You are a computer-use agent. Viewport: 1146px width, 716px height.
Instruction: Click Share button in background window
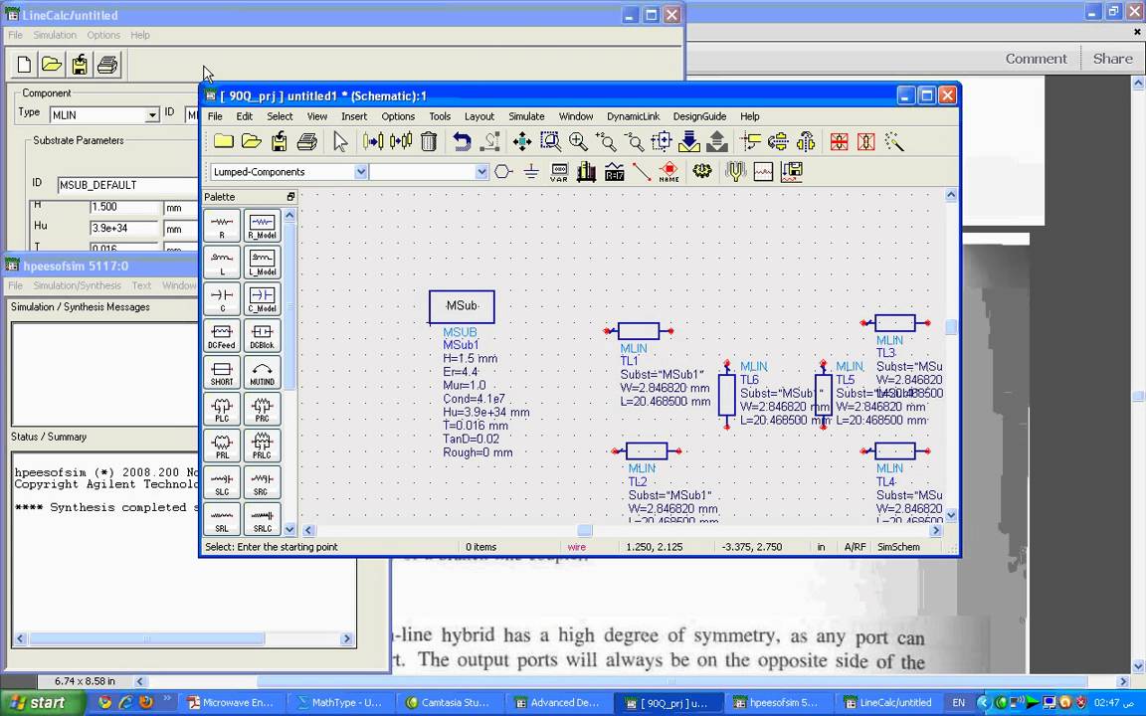(x=1112, y=59)
